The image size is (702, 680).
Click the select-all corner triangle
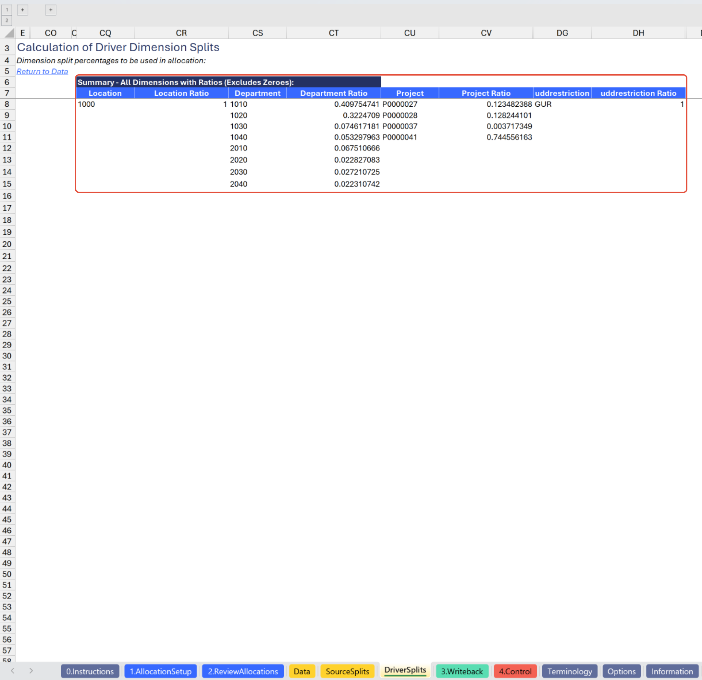(9, 33)
